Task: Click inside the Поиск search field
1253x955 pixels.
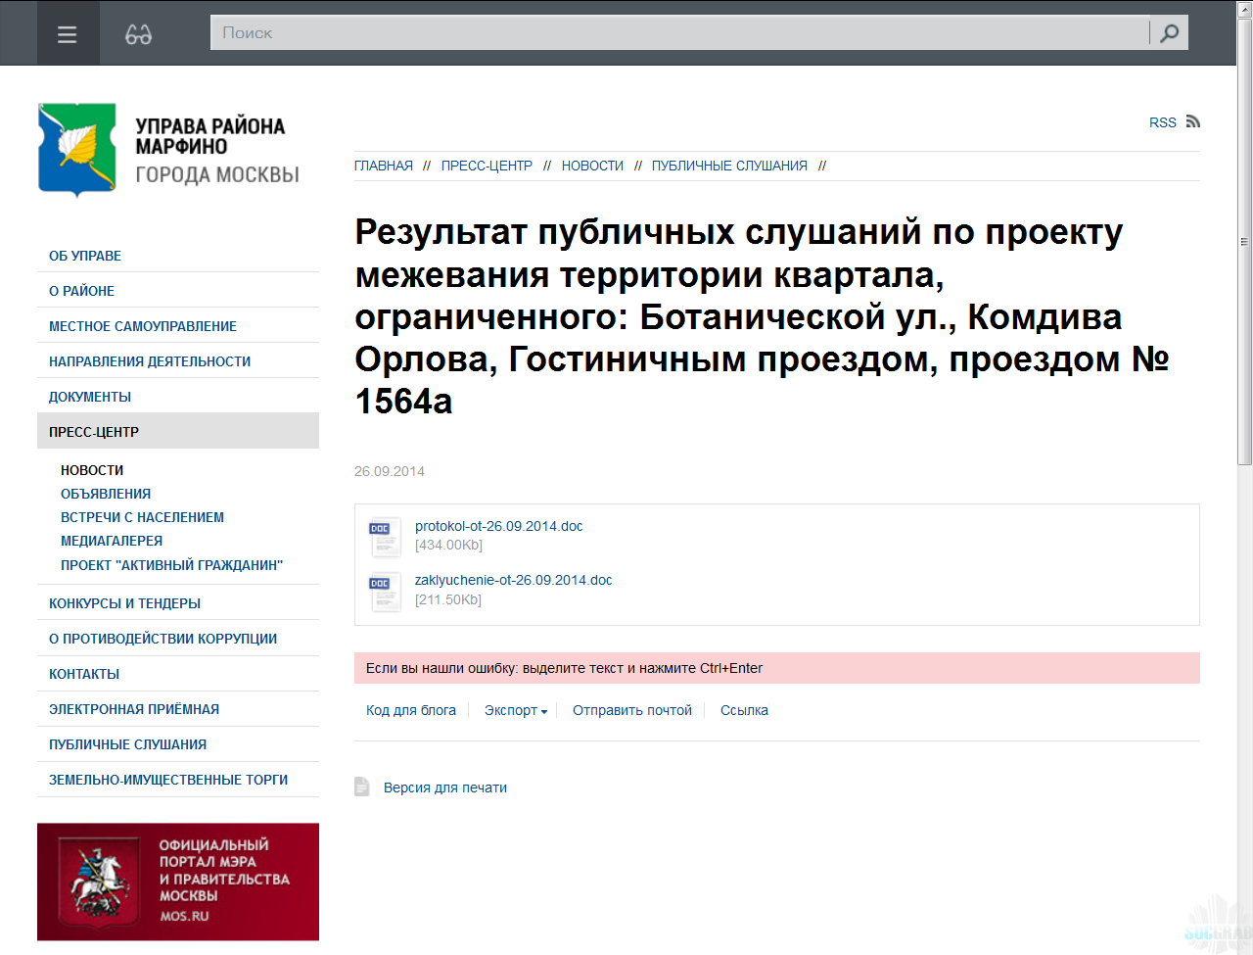Action: click(x=675, y=32)
